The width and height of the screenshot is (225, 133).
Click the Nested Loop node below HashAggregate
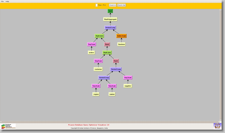coord(110,28)
